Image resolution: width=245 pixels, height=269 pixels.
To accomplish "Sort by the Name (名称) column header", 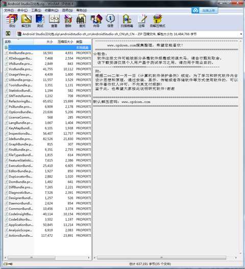I will [x=19, y=42].
